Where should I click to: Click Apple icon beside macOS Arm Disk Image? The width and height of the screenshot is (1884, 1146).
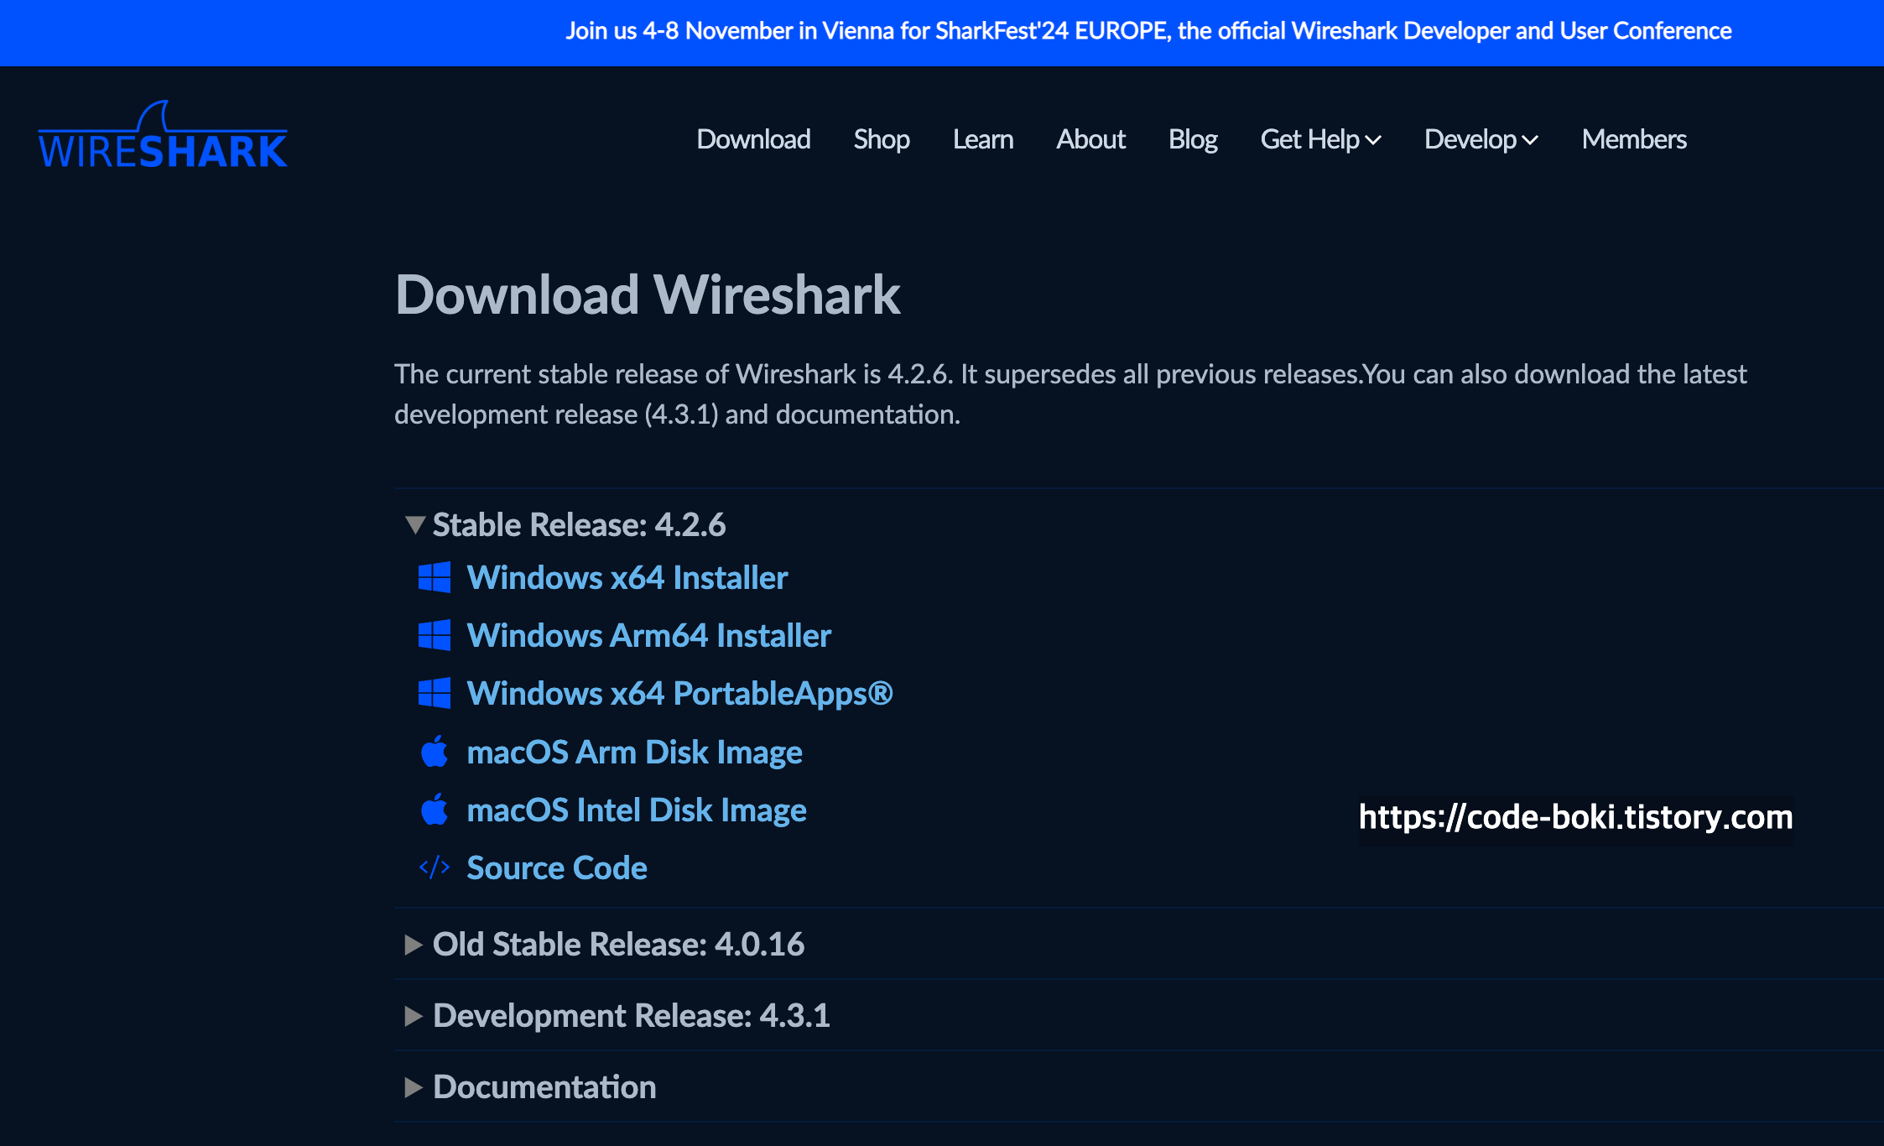pyautogui.click(x=435, y=753)
